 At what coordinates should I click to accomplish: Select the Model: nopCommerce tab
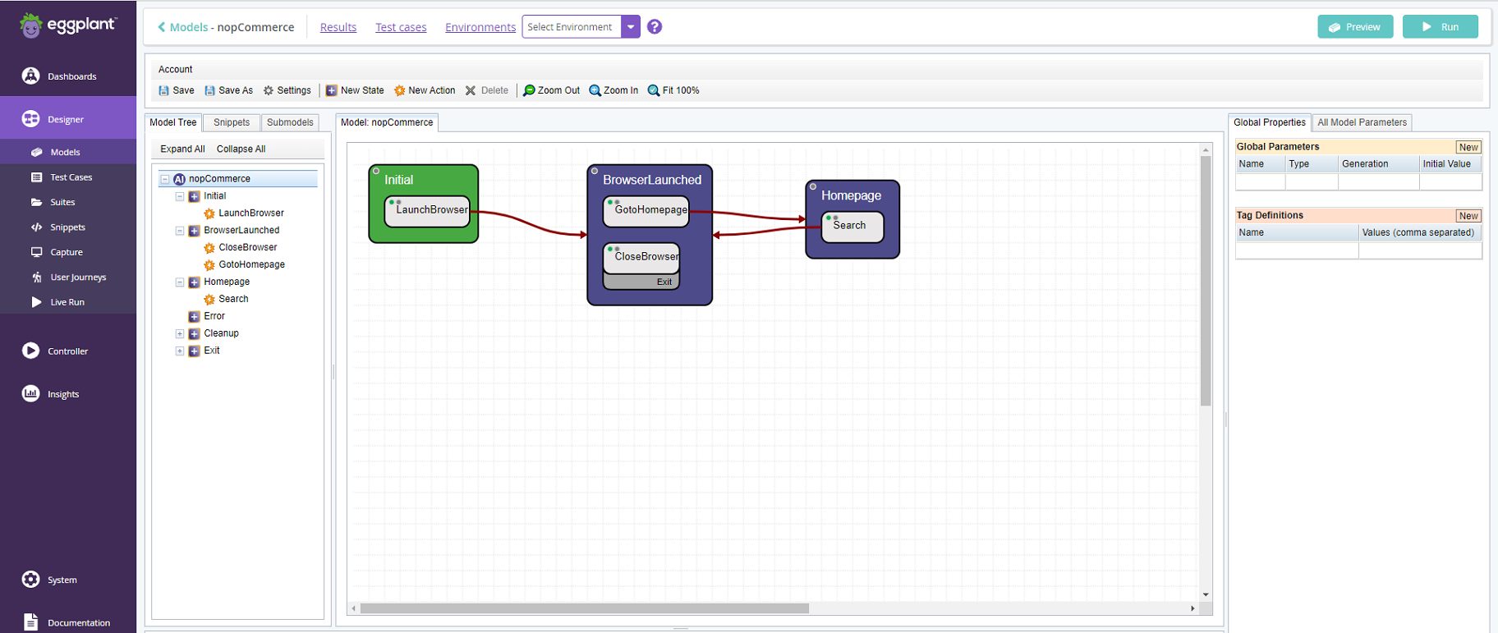(x=387, y=122)
